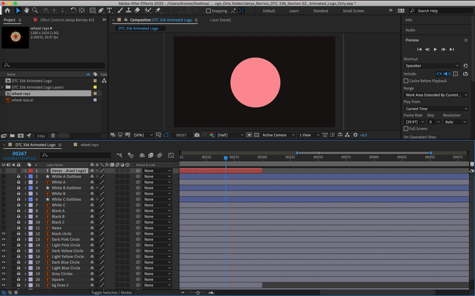Viewport: 475px width, 296px height.
Task: Open the Graph Editor in the timeline
Action: pos(171,155)
